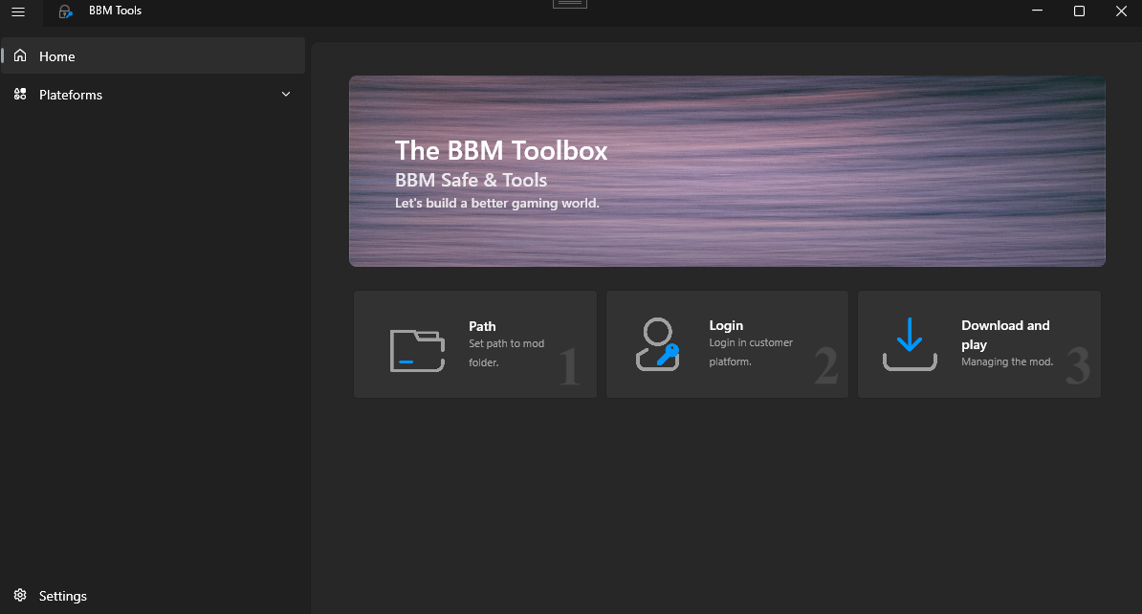Maximize the BBM Tools window
Viewport: 1142px width, 614px height.
click(1079, 11)
